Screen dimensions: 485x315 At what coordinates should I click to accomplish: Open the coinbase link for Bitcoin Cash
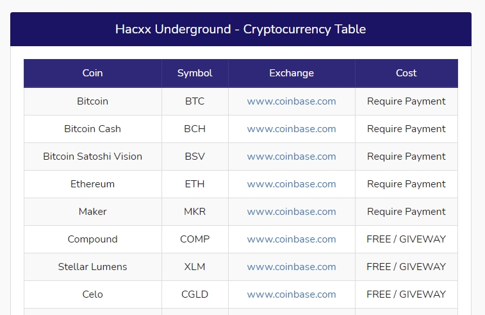pos(292,129)
